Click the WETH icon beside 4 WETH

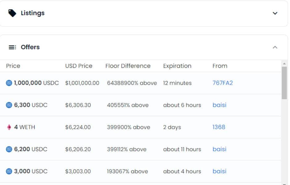[9, 127]
